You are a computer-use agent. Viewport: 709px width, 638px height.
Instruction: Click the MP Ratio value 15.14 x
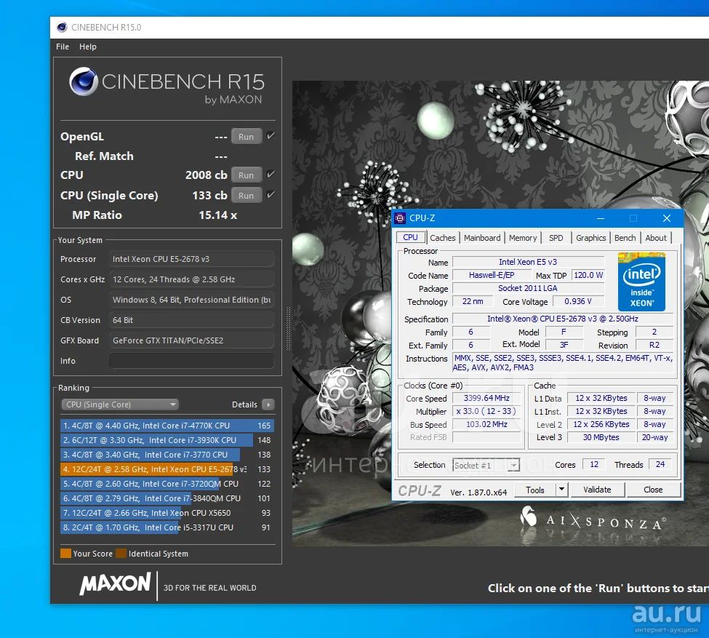click(218, 215)
